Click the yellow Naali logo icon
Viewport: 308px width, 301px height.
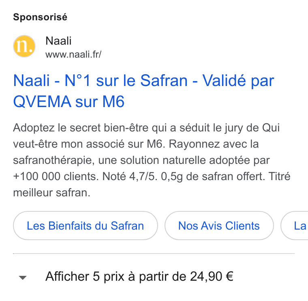point(24,46)
